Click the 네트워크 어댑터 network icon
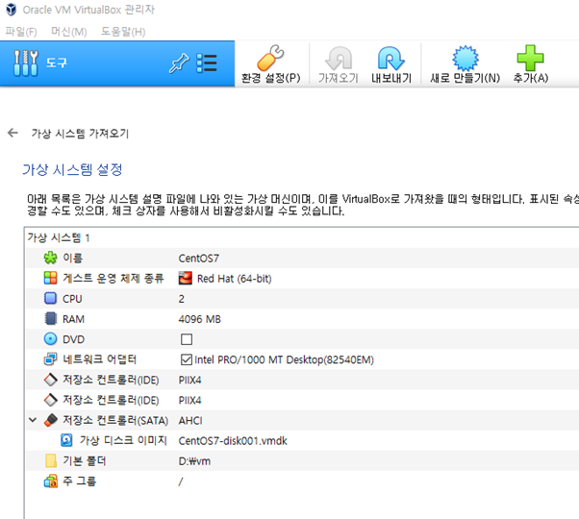 point(51,358)
